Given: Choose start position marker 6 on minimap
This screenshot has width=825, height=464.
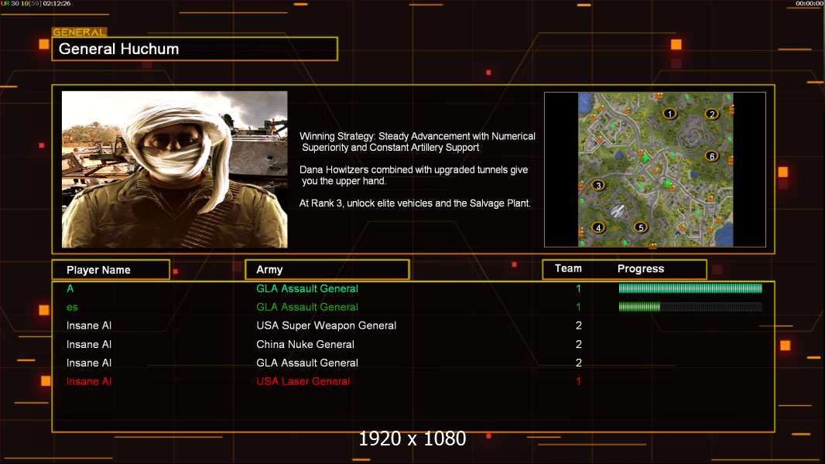Looking at the screenshot, I should coord(712,156).
